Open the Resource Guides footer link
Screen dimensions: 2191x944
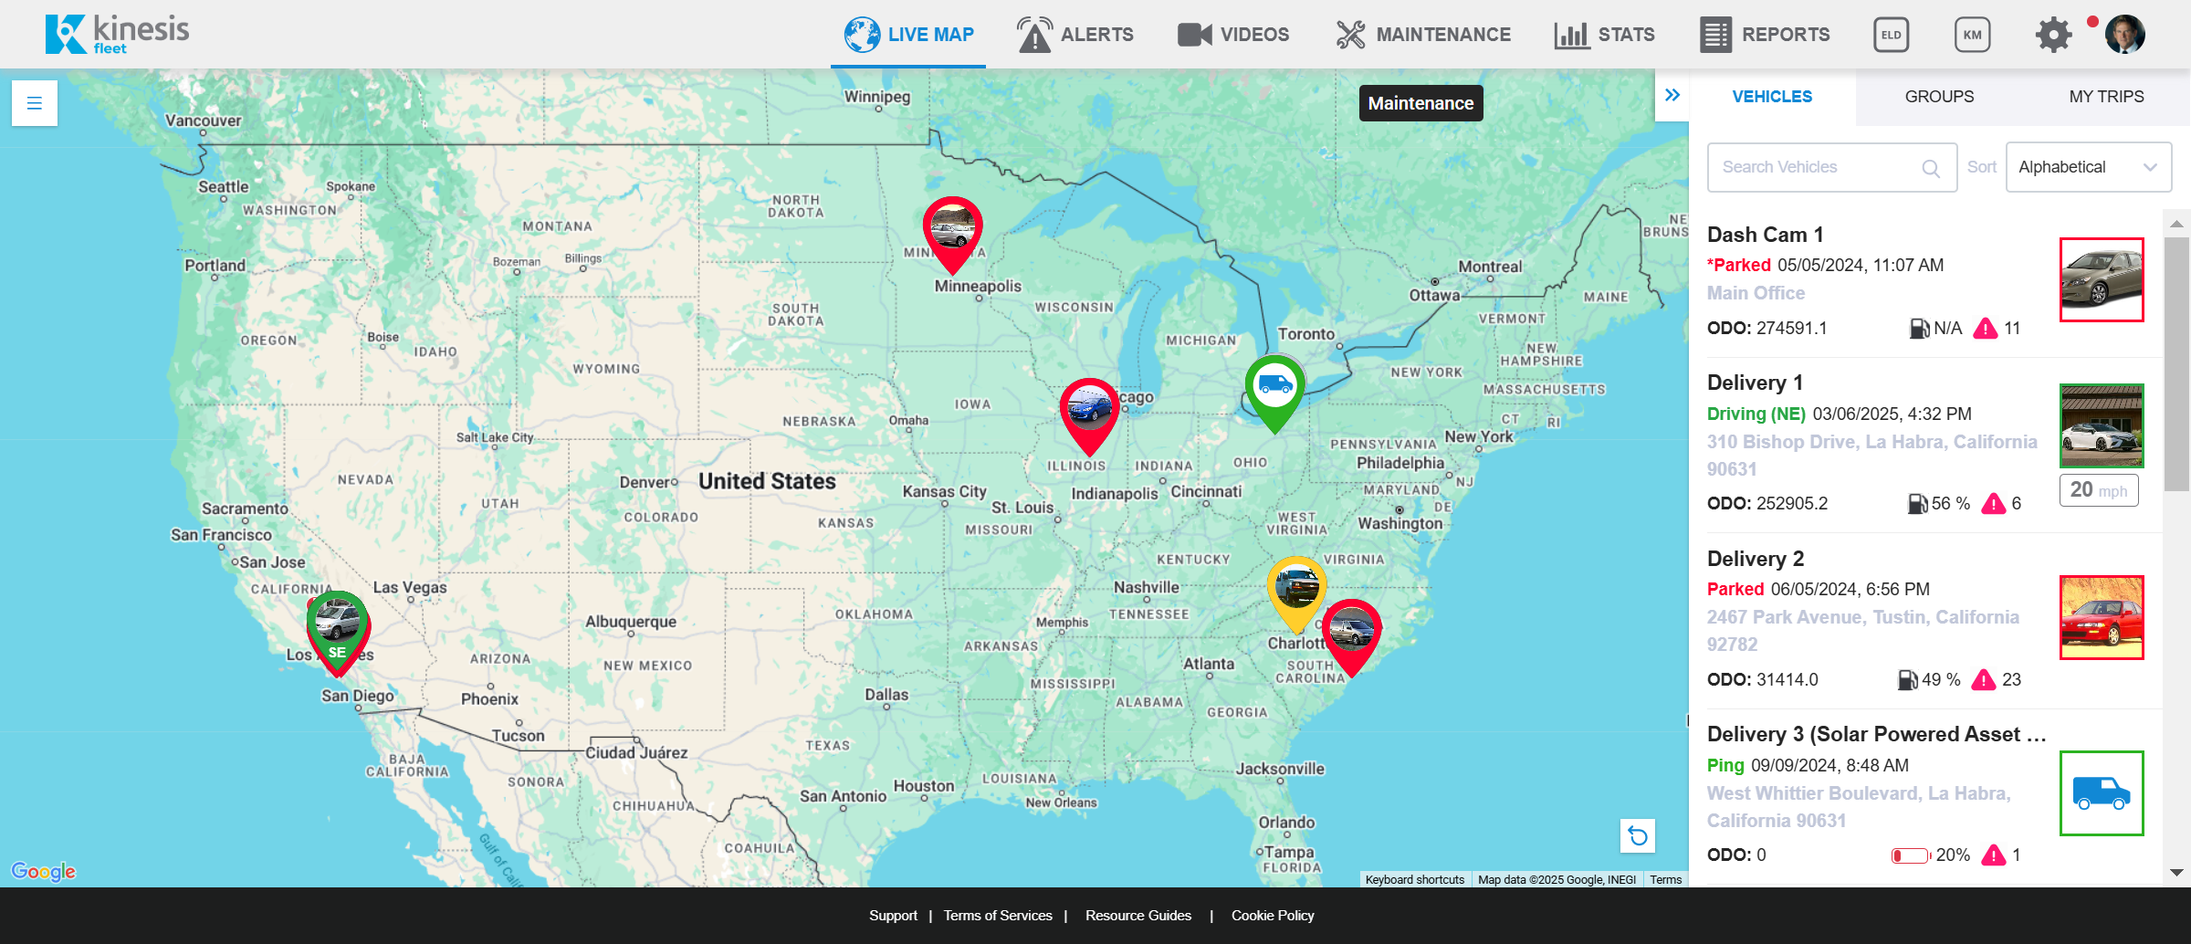click(1138, 916)
